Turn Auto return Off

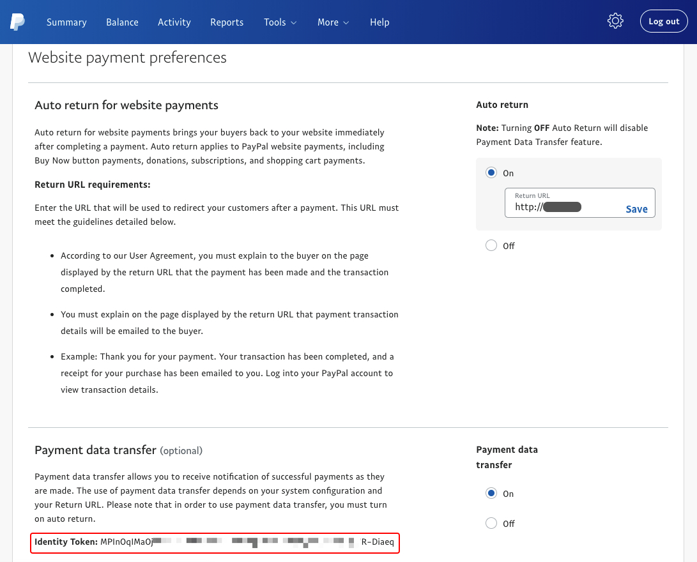click(x=491, y=245)
